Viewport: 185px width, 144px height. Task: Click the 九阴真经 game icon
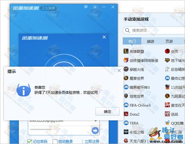pos(167,96)
